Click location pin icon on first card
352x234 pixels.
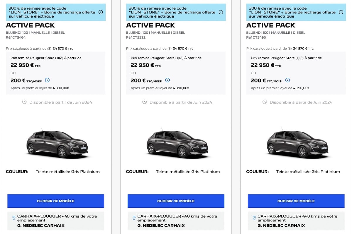(x=14, y=218)
